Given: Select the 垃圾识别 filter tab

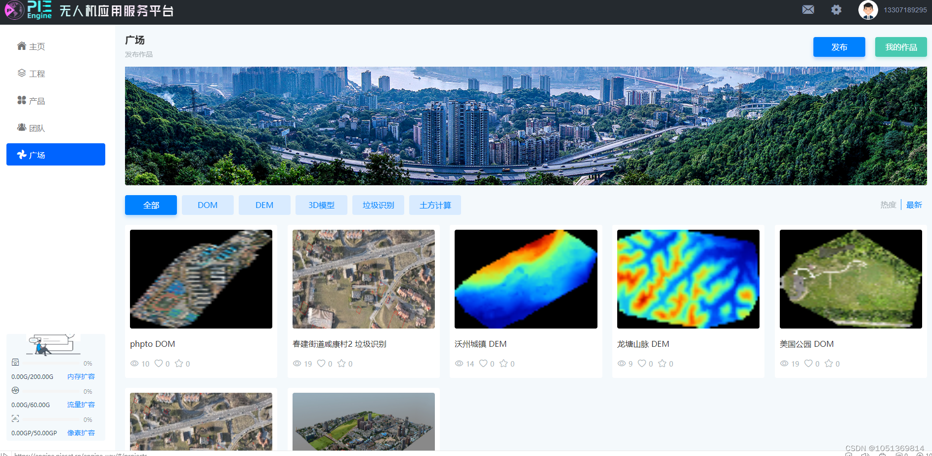Looking at the screenshot, I should click(x=378, y=205).
